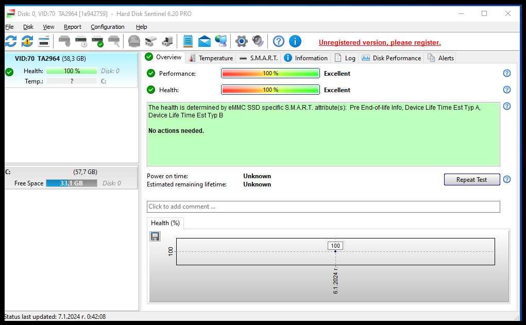Click the Unregistered version please register link
This screenshot has width=526, height=325.
(380, 43)
